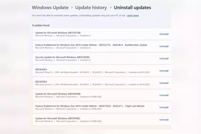This screenshot has height=134, width=201.
Task: Click chevron between Windows Update and Update history
Action: [72, 8]
